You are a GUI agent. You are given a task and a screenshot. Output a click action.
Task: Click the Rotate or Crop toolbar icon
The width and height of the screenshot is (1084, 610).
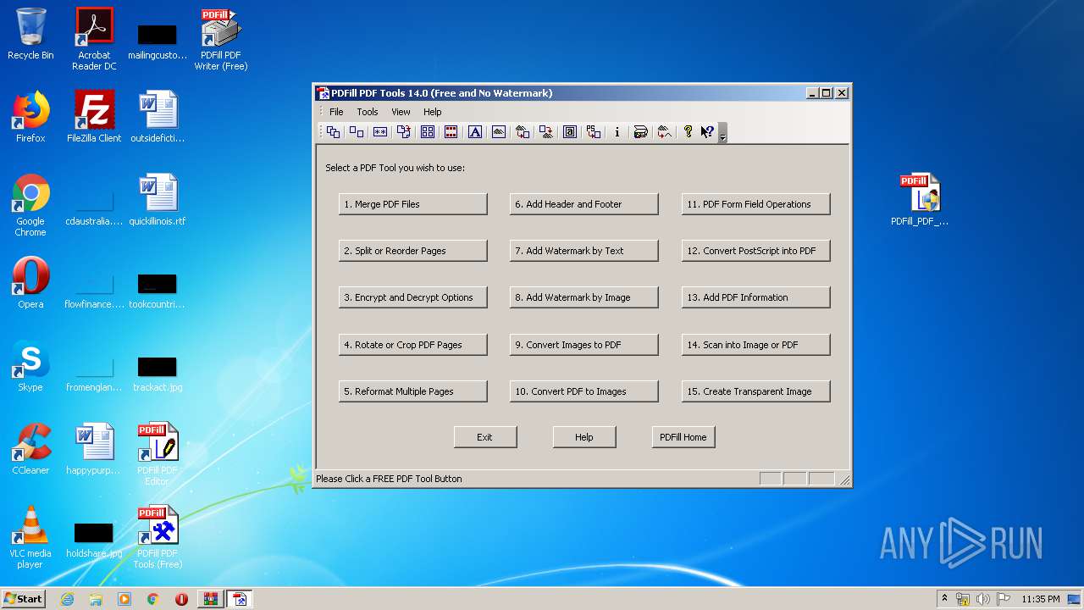point(404,132)
